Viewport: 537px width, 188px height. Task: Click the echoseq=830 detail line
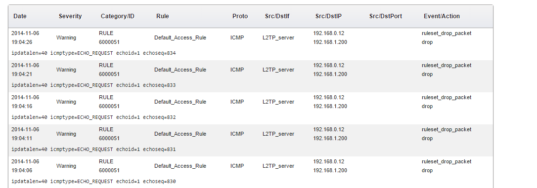[x=93, y=181]
